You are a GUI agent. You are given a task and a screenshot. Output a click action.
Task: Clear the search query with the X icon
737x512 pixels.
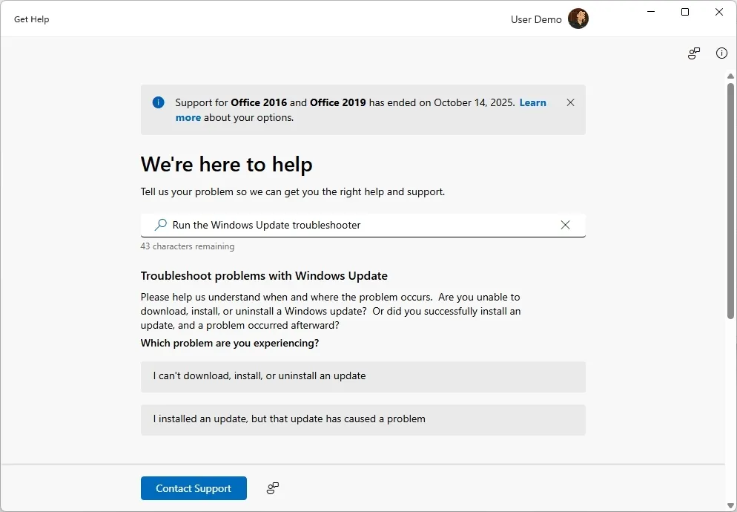pyautogui.click(x=565, y=224)
